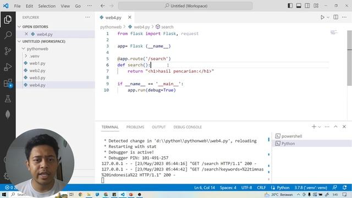Switch to the Output tab
Viewport: 352px width, 198px height.
(159, 127)
